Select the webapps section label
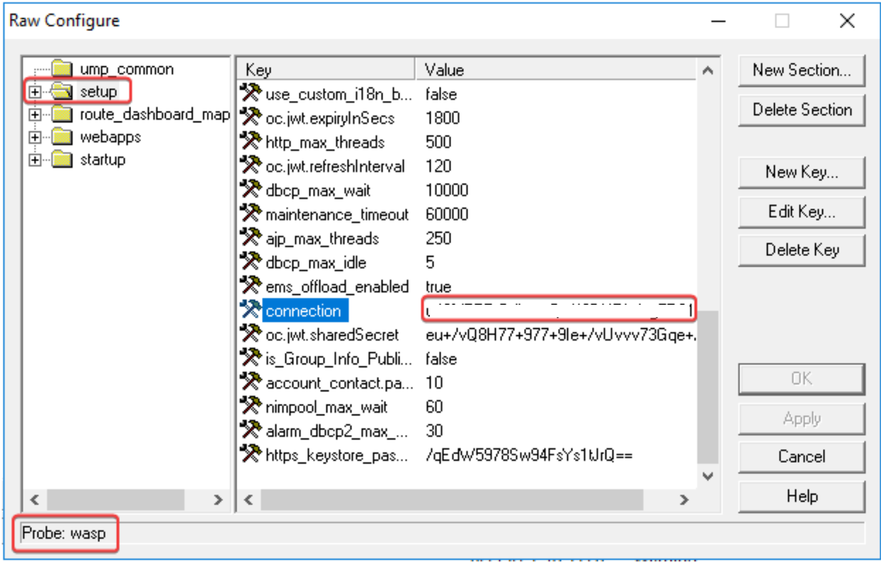The height and width of the screenshot is (562, 881). pyautogui.click(x=110, y=137)
